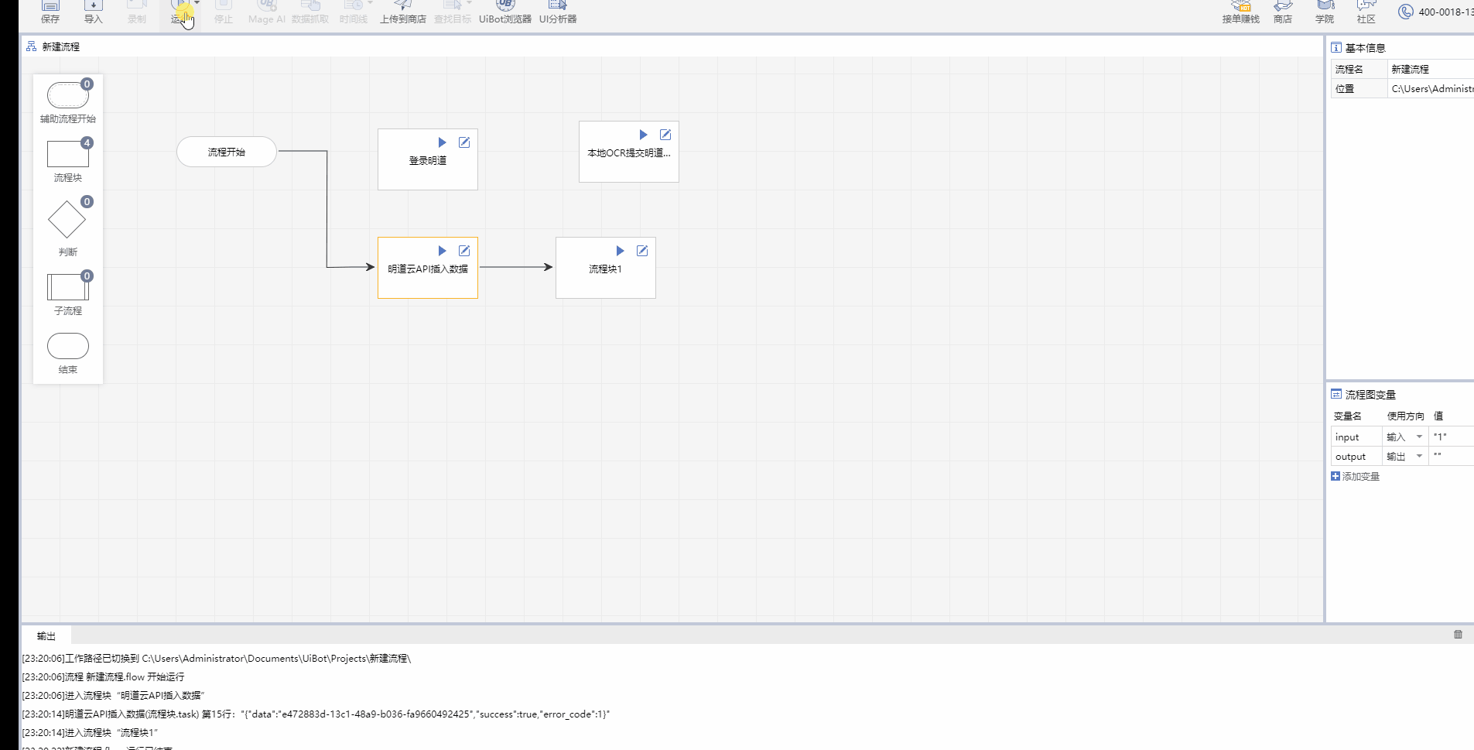Click the 时间线 timeline toolbar button

353,12
